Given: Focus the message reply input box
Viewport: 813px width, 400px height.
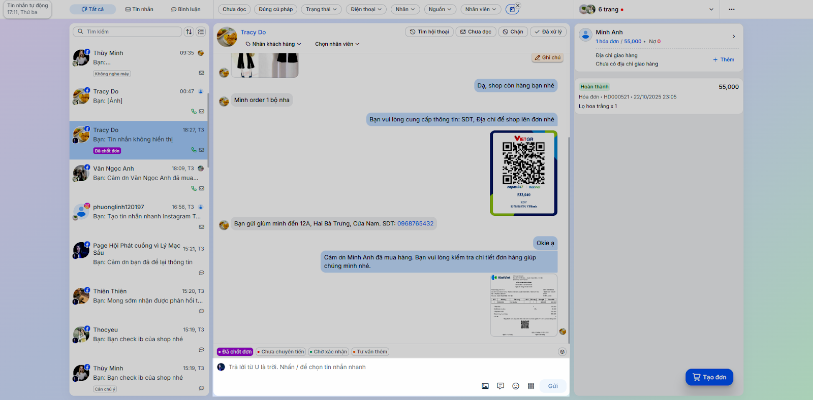Looking at the screenshot, I should [391, 367].
